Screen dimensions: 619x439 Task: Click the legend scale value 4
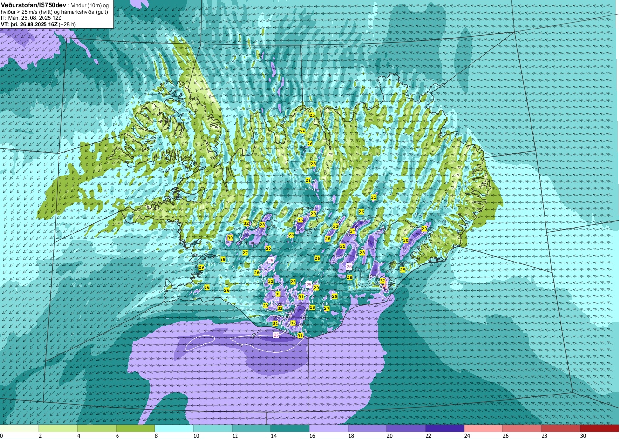[x=79, y=436]
